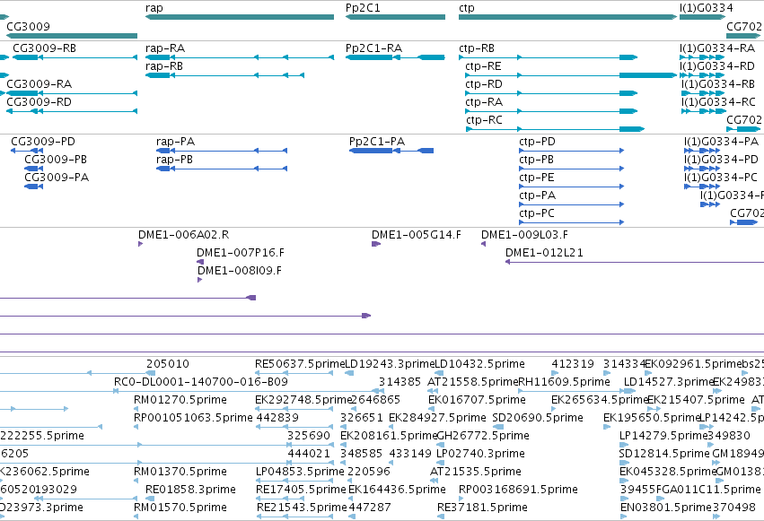Select protein ctp-PE

point(572,187)
